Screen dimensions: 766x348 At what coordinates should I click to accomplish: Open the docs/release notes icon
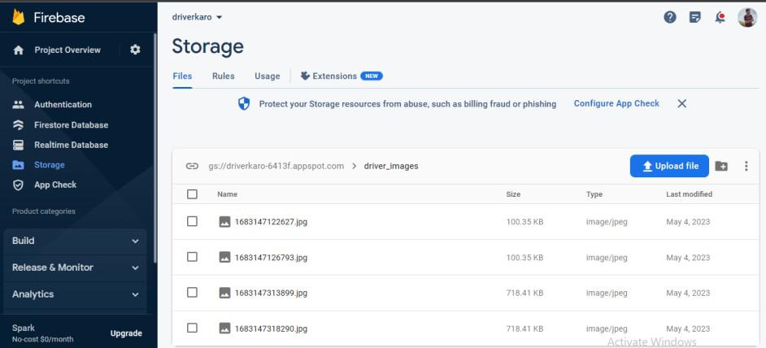click(x=695, y=17)
